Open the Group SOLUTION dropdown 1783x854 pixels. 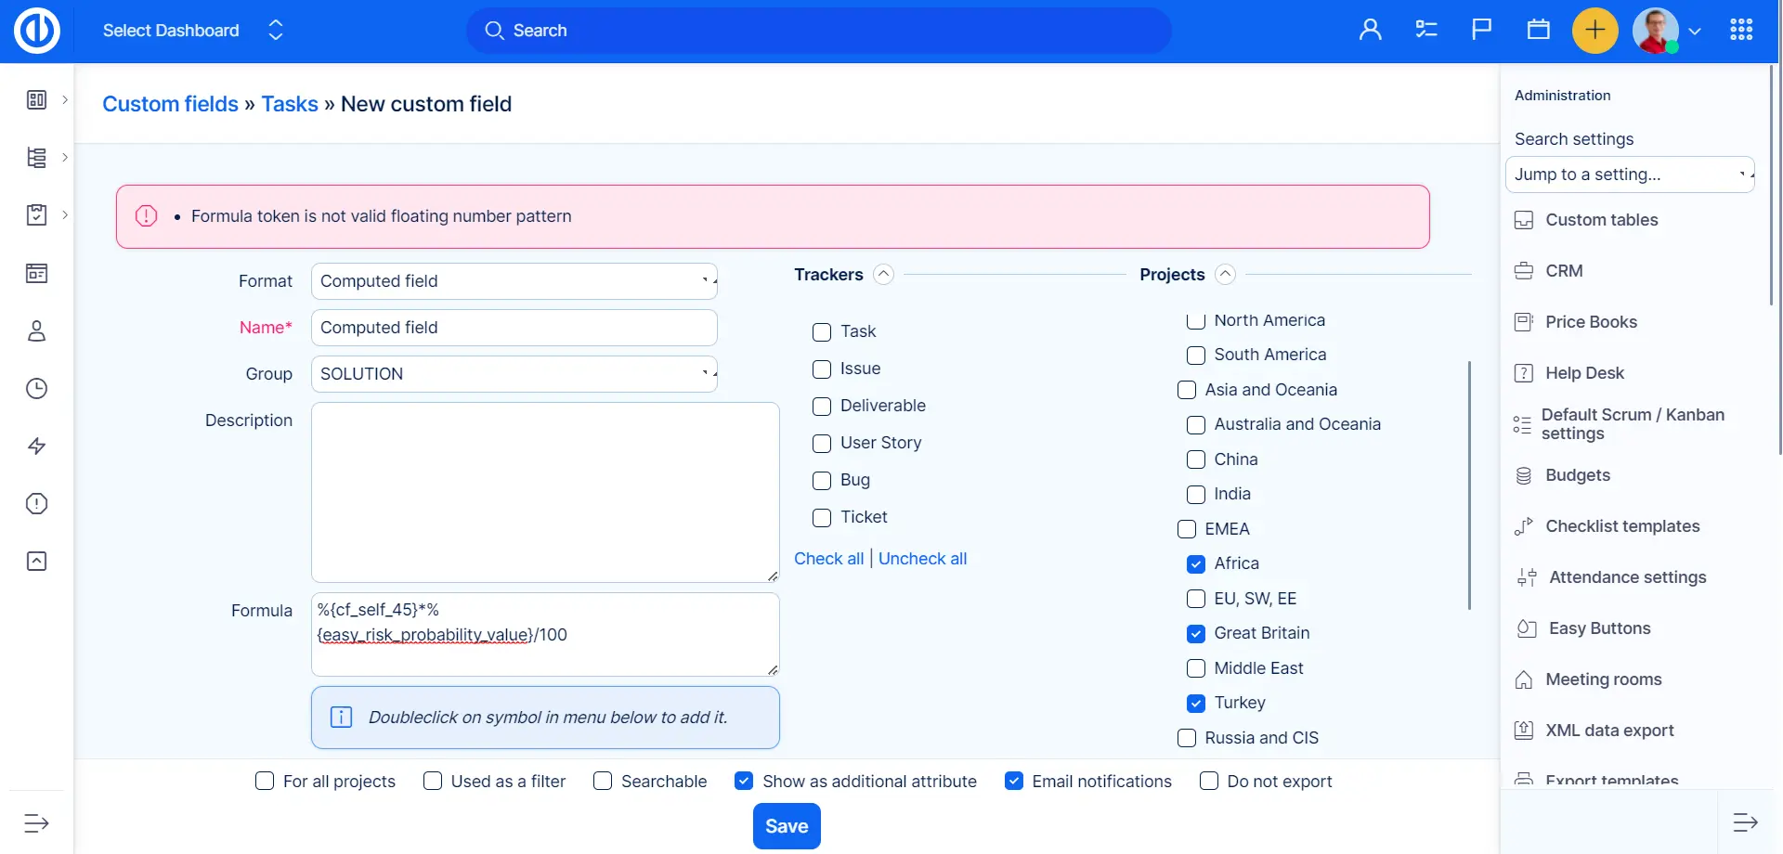coord(514,374)
